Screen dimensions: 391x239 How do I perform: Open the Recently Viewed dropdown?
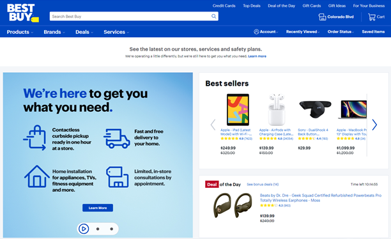point(303,32)
